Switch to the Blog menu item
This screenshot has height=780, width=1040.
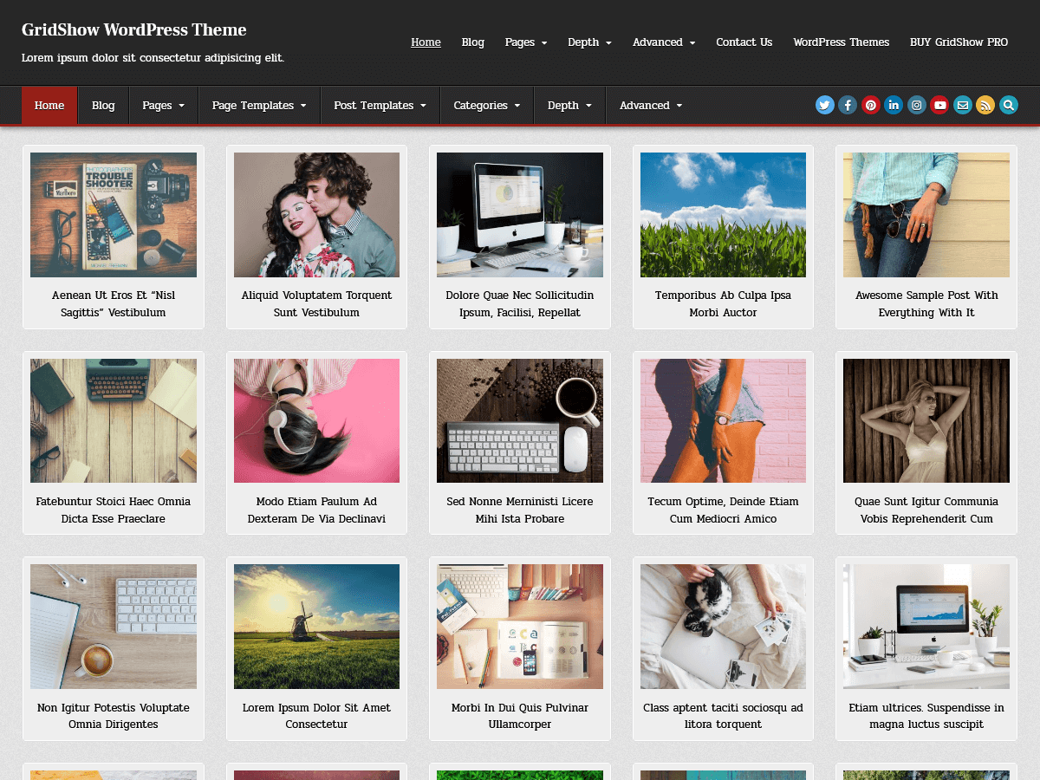tap(103, 105)
